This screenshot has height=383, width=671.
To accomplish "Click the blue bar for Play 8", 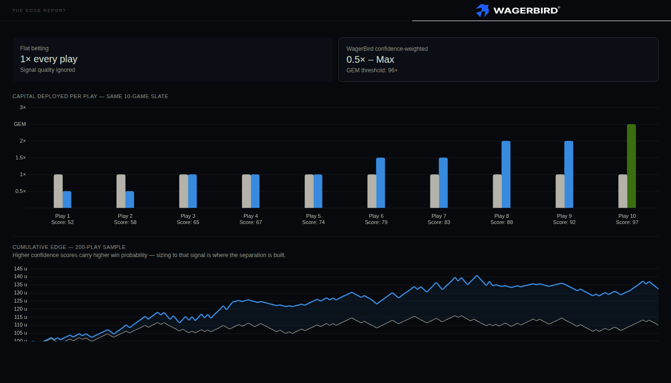I will point(506,174).
